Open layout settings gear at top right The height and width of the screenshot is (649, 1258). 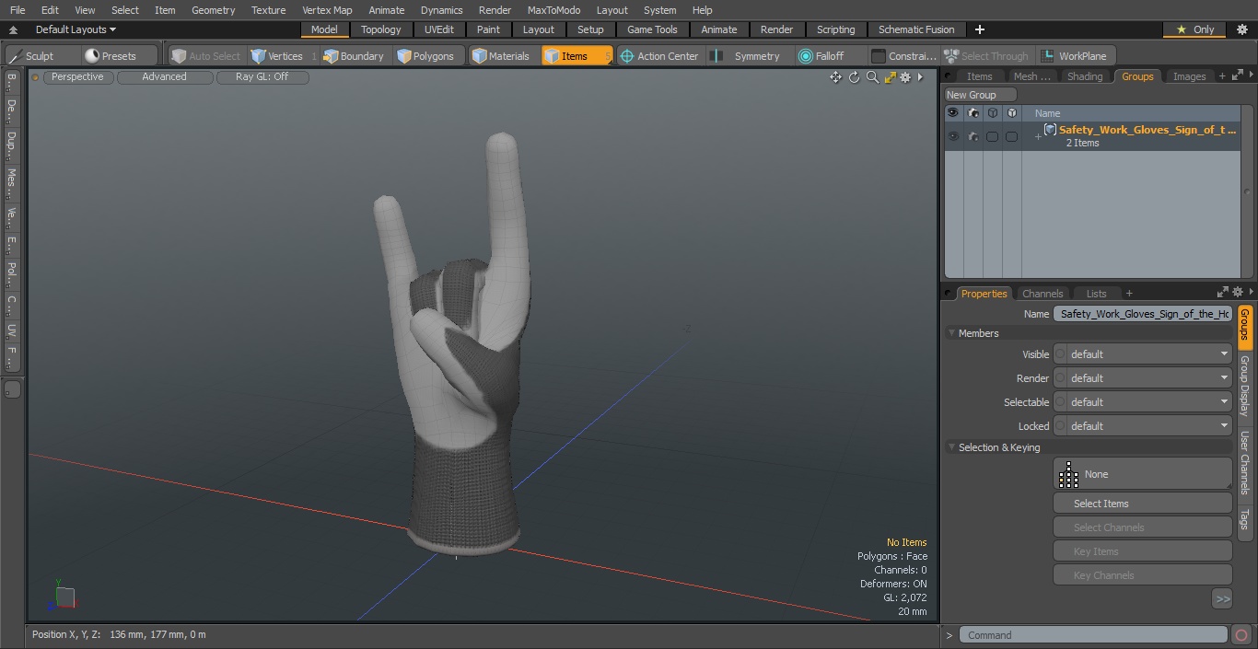click(x=1241, y=29)
